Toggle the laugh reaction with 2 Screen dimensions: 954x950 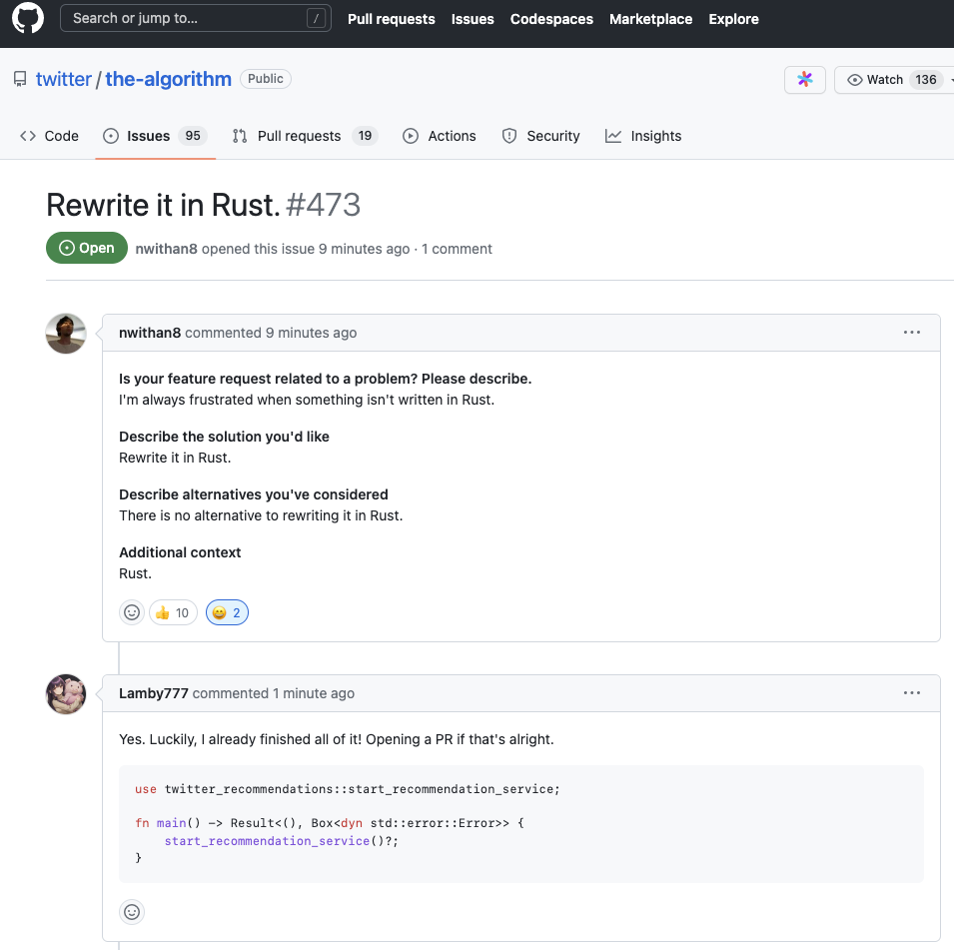227,612
